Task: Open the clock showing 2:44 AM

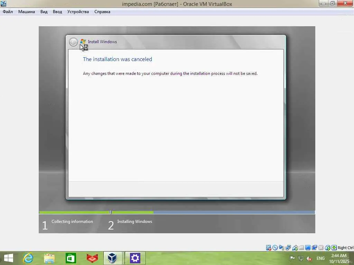Action: tap(339, 258)
